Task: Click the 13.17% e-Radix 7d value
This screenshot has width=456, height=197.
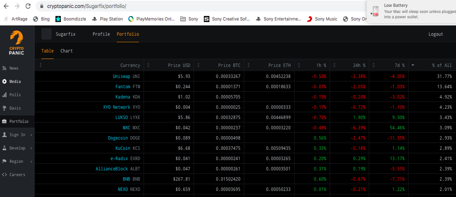Action: pos(397,159)
